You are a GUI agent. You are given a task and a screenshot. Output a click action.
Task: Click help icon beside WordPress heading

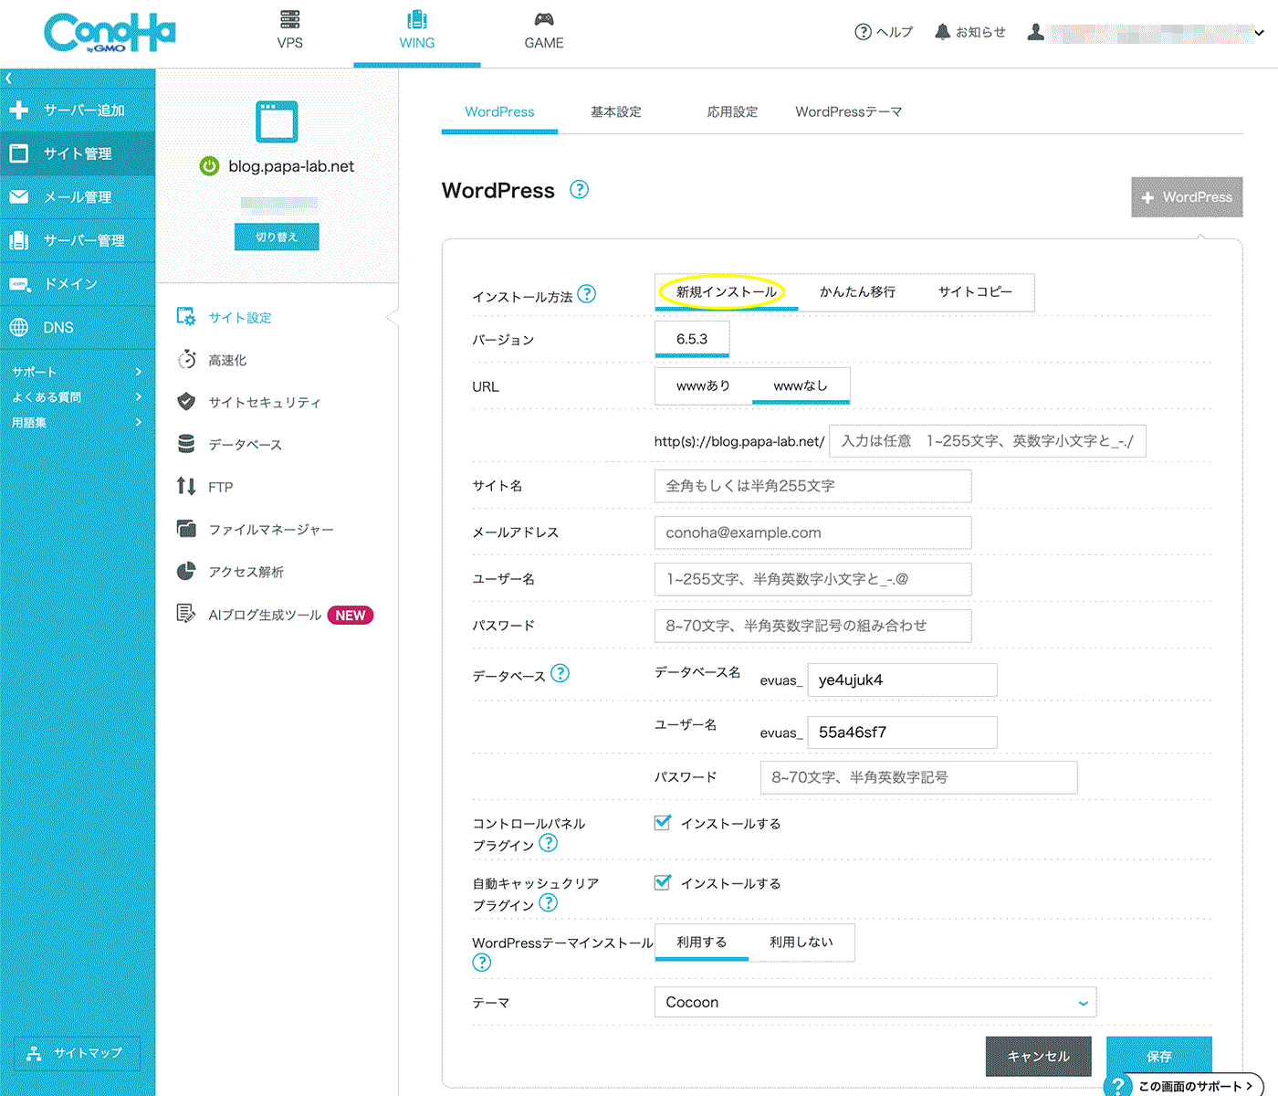[x=579, y=190]
